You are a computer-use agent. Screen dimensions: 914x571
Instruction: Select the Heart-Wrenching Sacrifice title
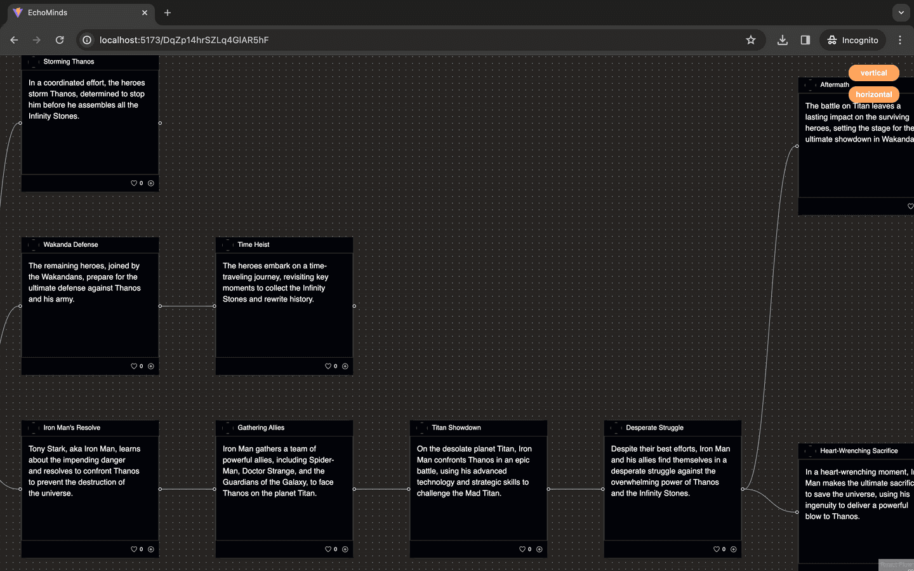click(x=859, y=451)
